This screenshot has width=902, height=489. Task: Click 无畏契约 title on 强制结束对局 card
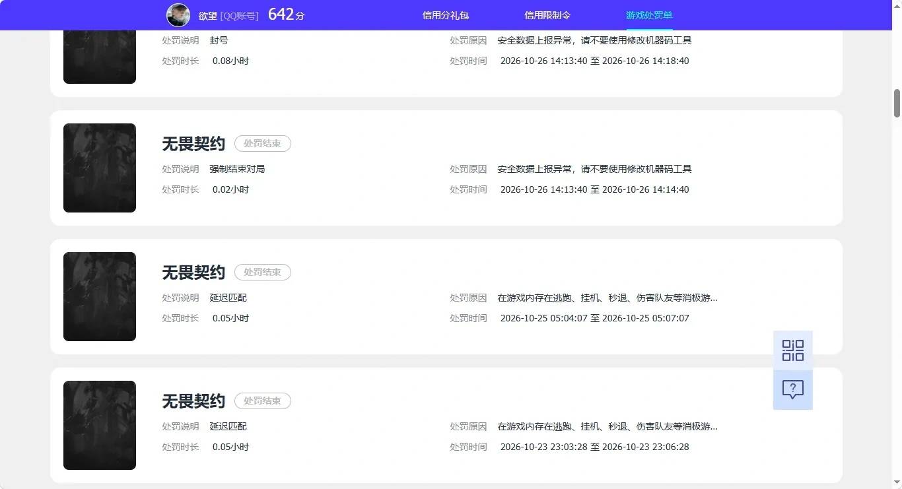193,143
